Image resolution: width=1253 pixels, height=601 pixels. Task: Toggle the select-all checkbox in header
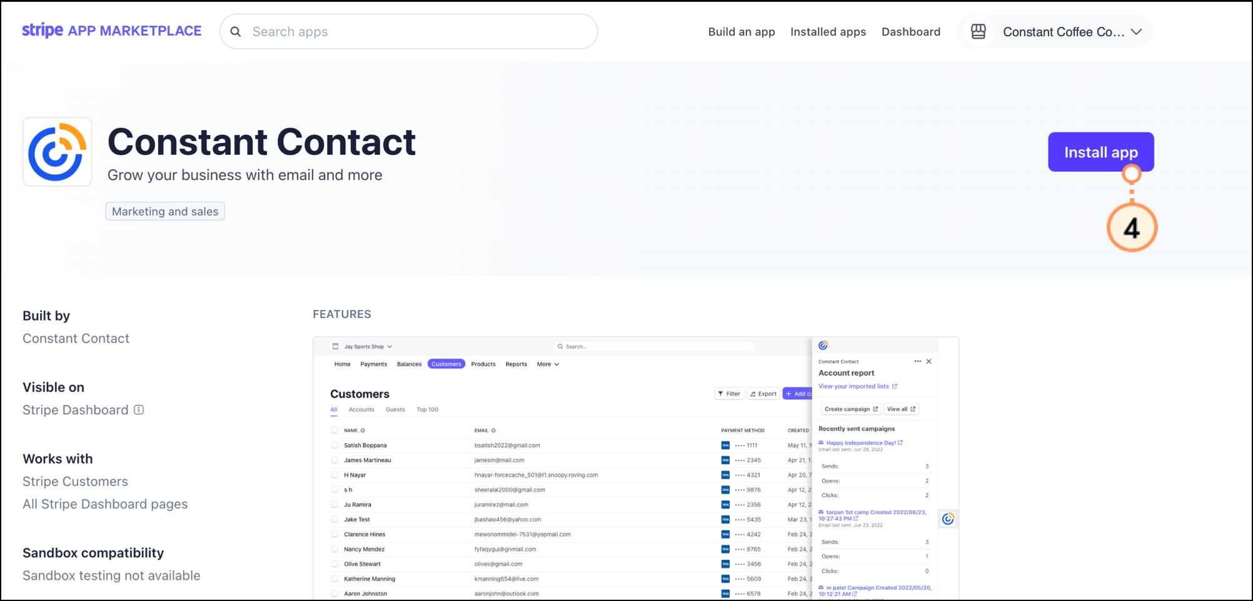335,430
